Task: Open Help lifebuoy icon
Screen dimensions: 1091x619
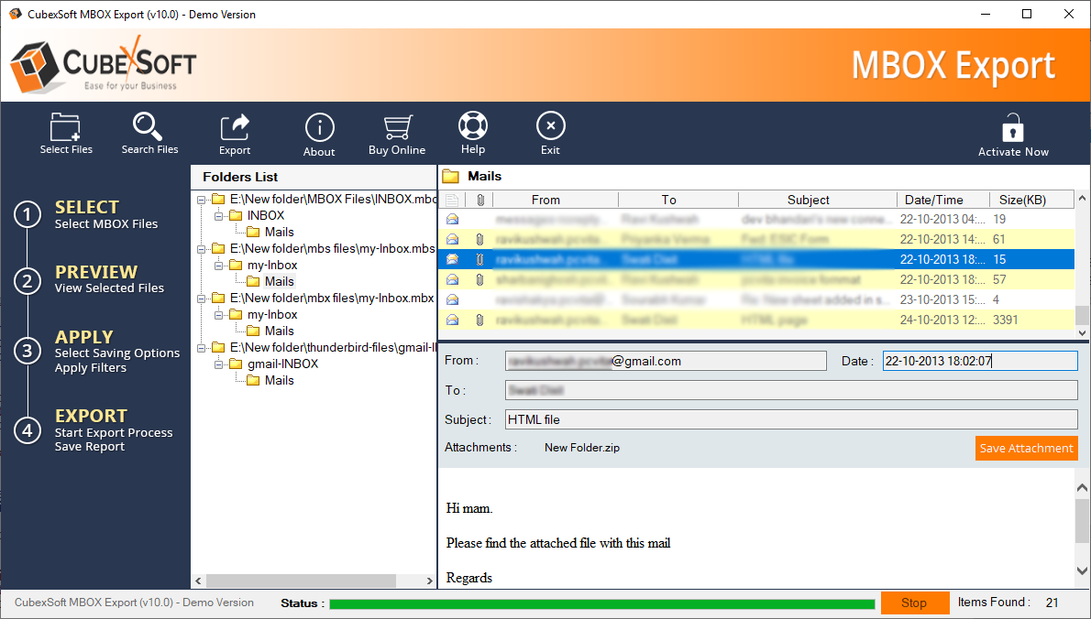Action: (473, 126)
